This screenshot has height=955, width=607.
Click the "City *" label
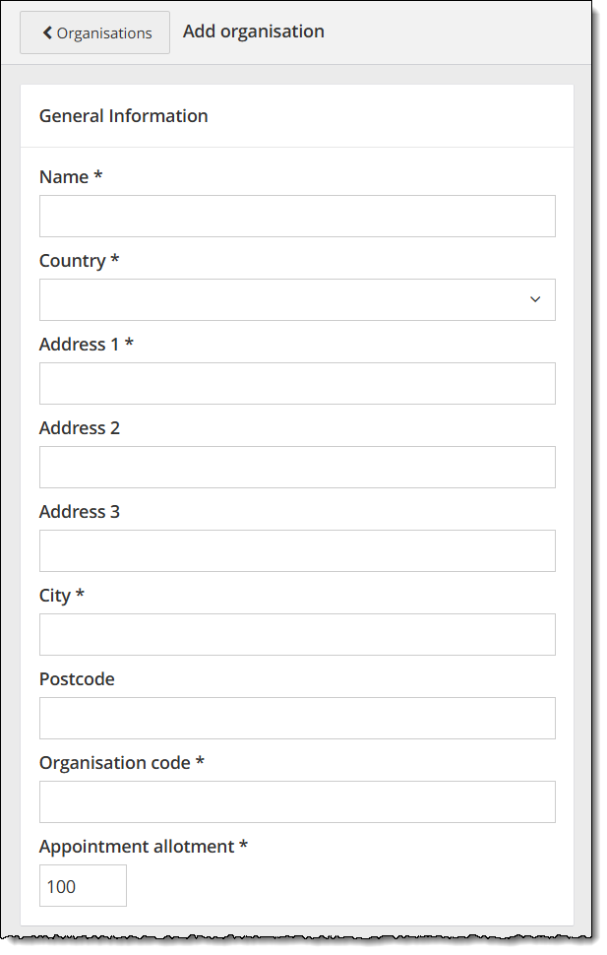[x=61, y=596]
